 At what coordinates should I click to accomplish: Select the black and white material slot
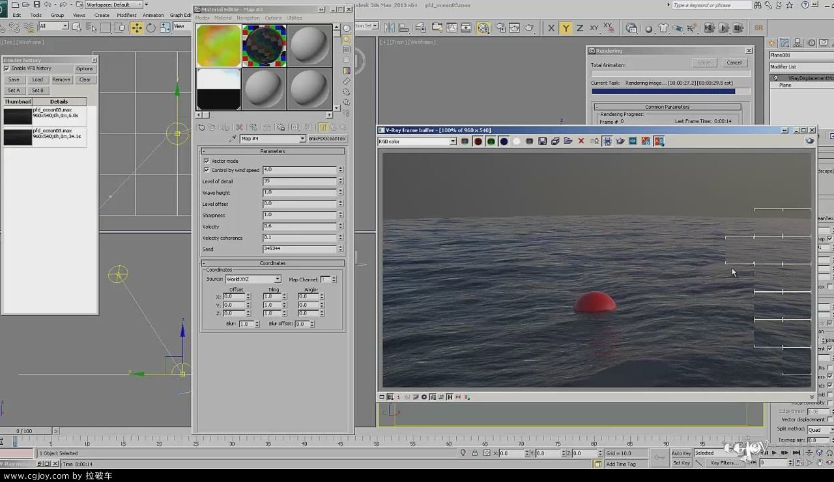pyautogui.click(x=218, y=89)
